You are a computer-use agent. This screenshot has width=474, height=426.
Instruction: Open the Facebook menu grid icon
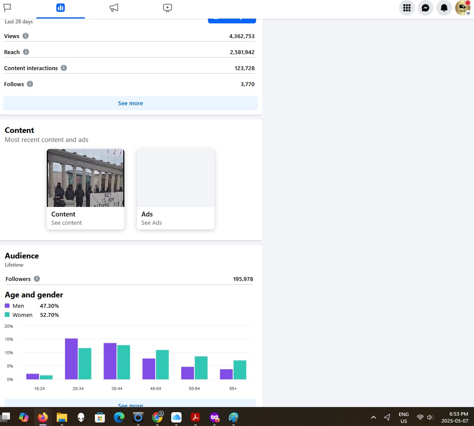(x=406, y=8)
